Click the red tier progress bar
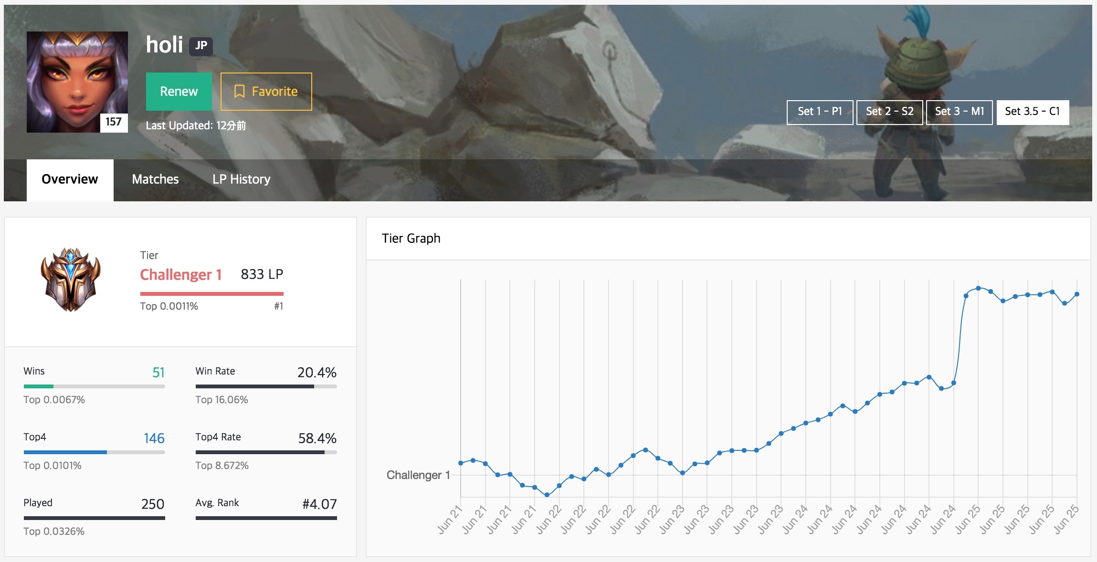Screen dimensions: 1097x562 tap(211, 294)
